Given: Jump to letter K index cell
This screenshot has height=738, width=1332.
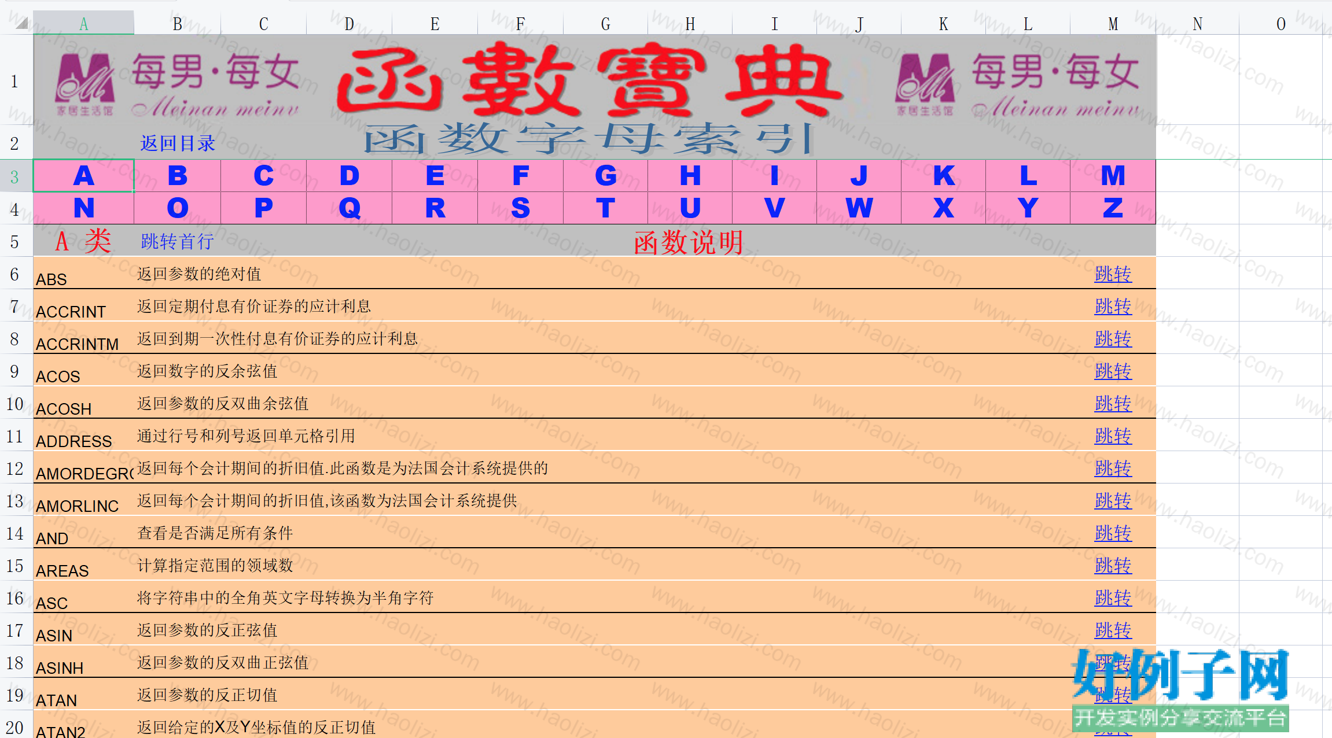Looking at the screenshot, I should coord(944,176).
